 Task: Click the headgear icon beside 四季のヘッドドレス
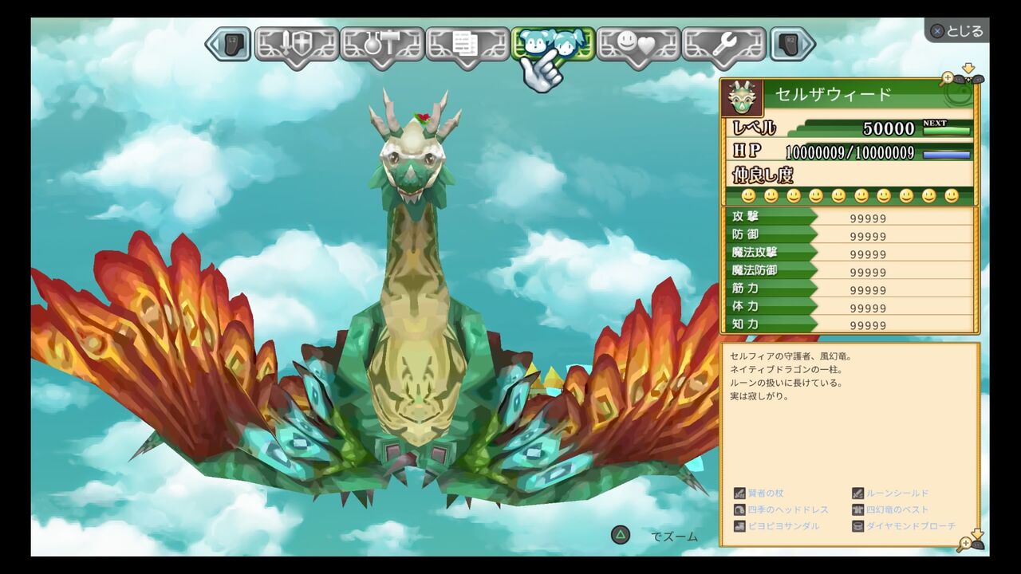tap(739, 510)
